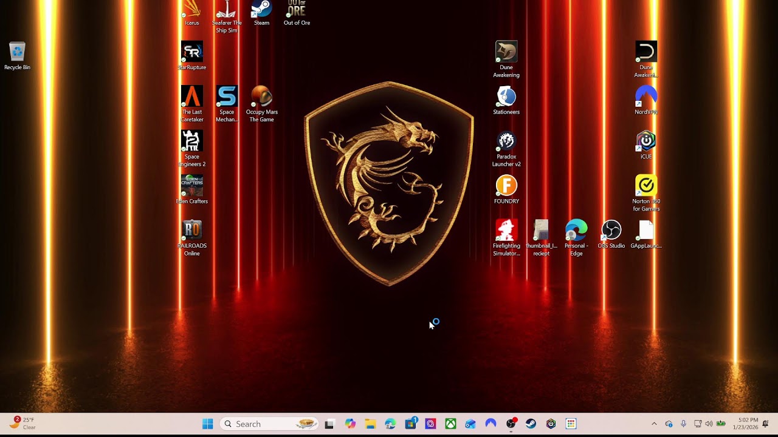Select the Personal - Edge shortcut
This screenshot has height=437, width=778.
576,239
